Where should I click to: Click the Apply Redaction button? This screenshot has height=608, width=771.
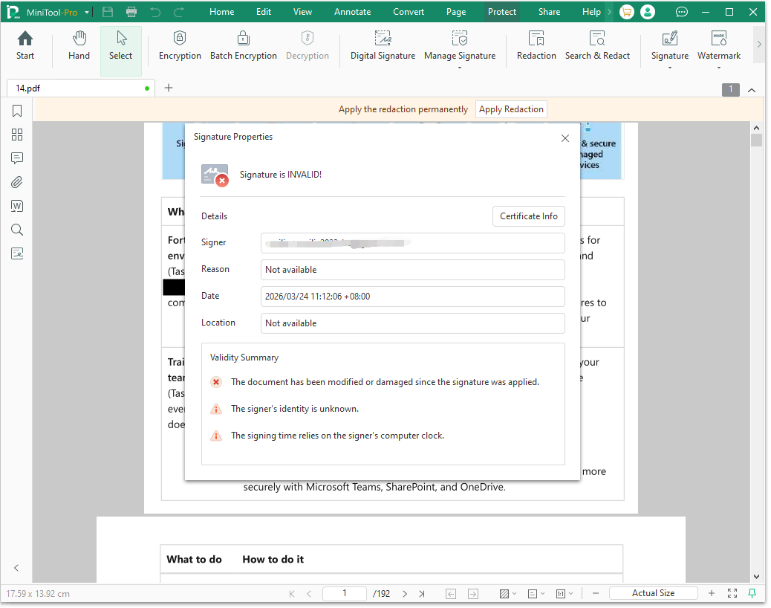[511, 109]
